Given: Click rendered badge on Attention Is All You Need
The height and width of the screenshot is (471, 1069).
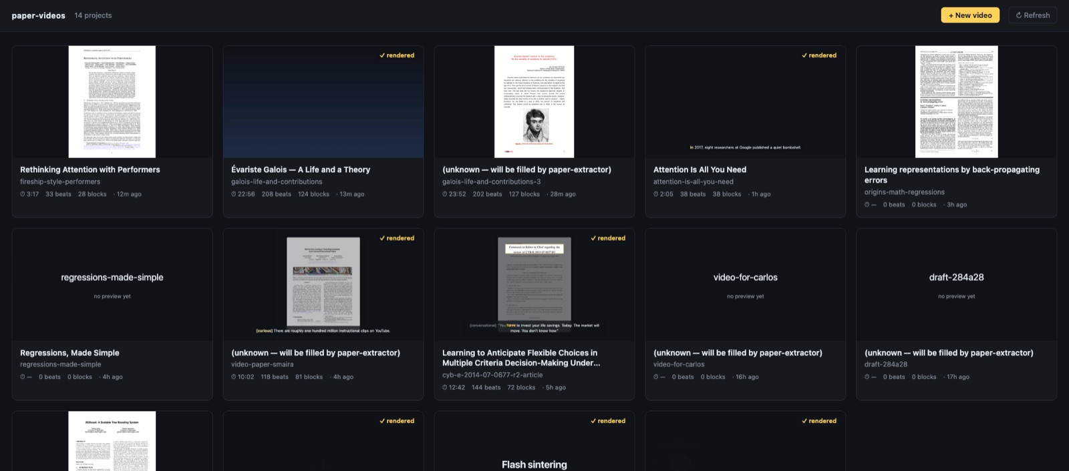Looking at the screenshot, I should (819, 55).
